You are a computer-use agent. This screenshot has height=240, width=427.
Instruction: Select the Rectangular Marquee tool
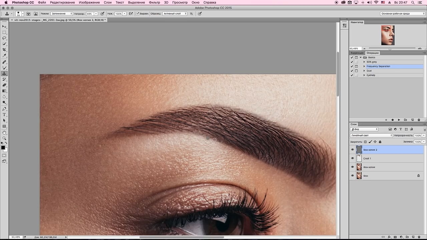tap(4, 32)
